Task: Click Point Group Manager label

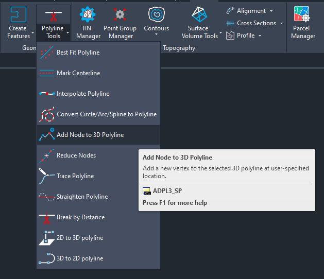Action: (120, 32)
